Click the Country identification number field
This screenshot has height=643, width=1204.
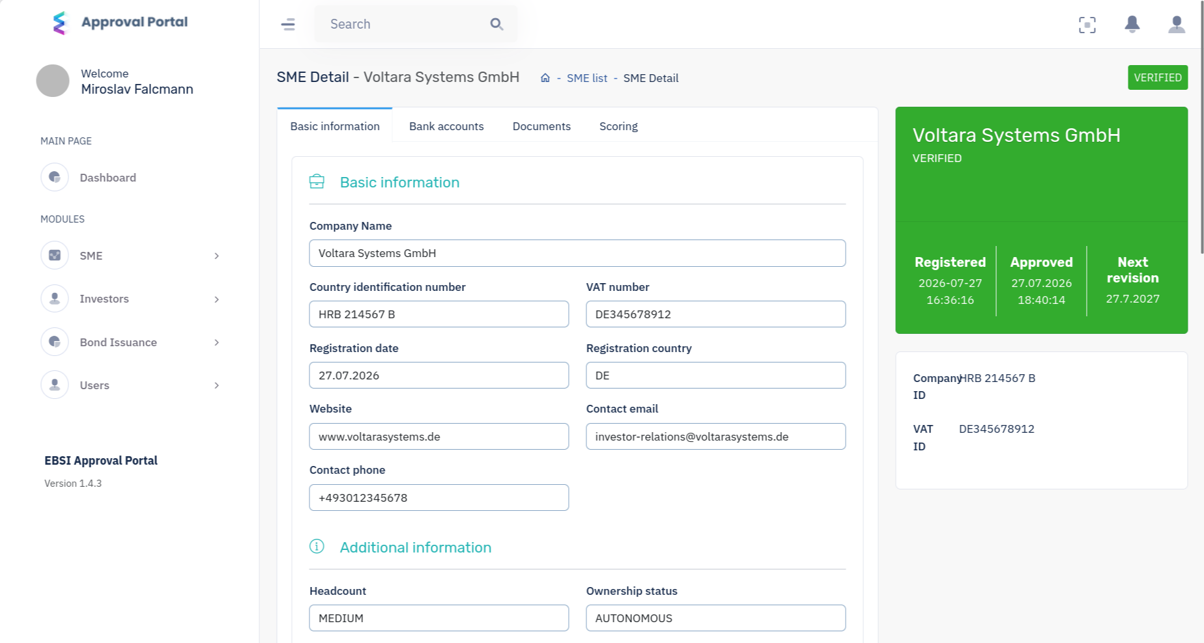[x=439, y=314]
